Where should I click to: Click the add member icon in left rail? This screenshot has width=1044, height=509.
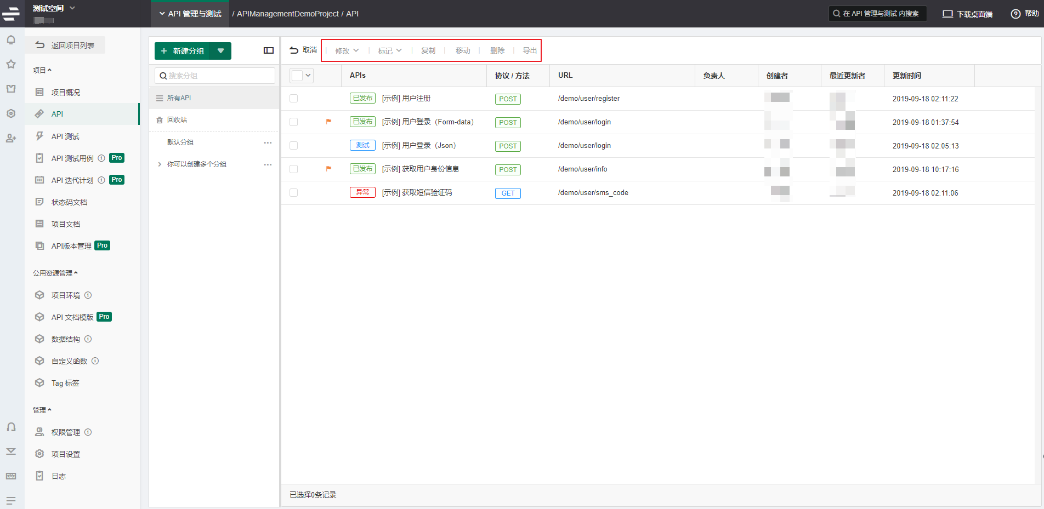11,138
